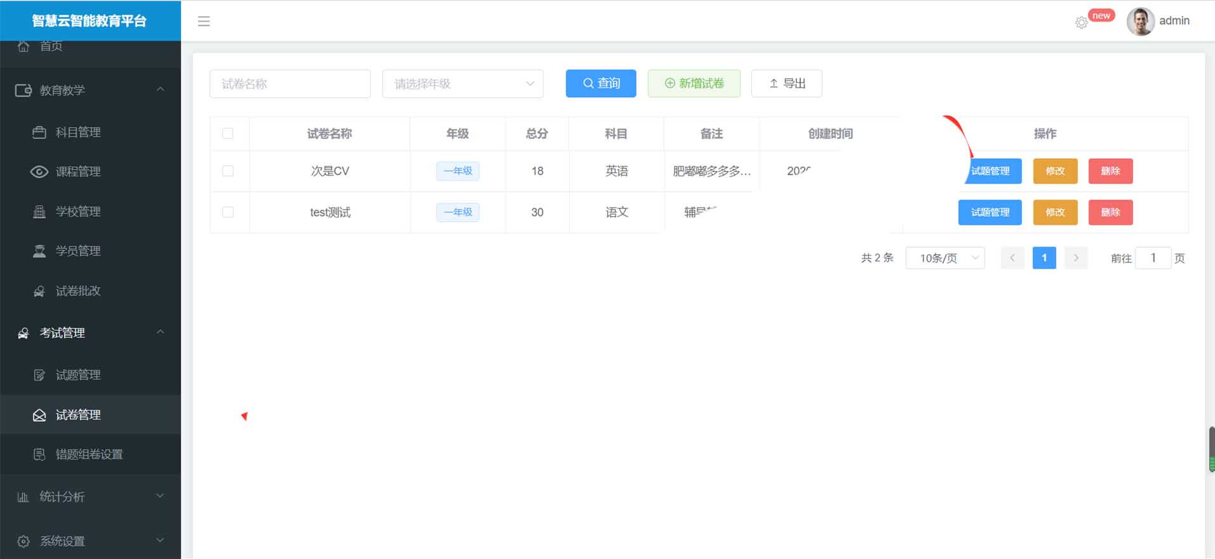Check the box for 次是CV row
Screen dimensions: 1215x559
[x=228, y=171]
